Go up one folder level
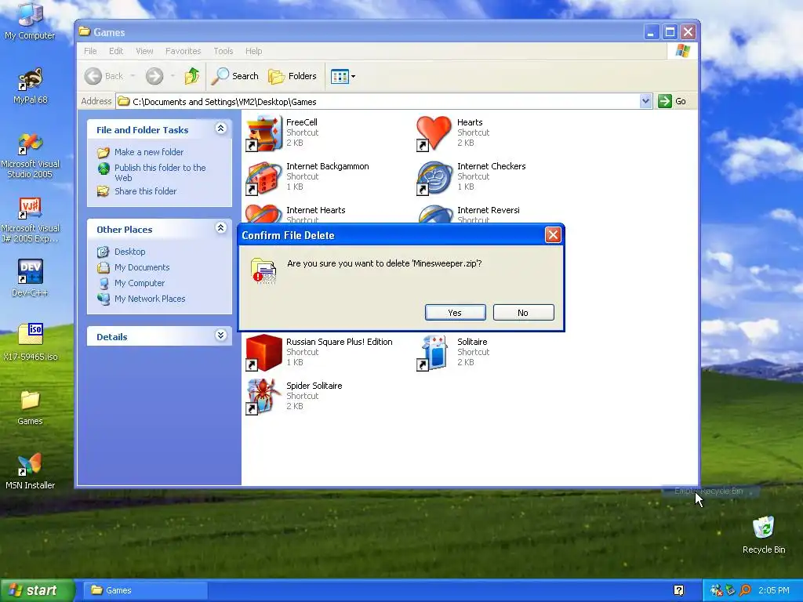803x602 pixels. pos(191,76)
